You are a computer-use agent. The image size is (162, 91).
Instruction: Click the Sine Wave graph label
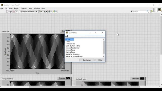(5, 32)
